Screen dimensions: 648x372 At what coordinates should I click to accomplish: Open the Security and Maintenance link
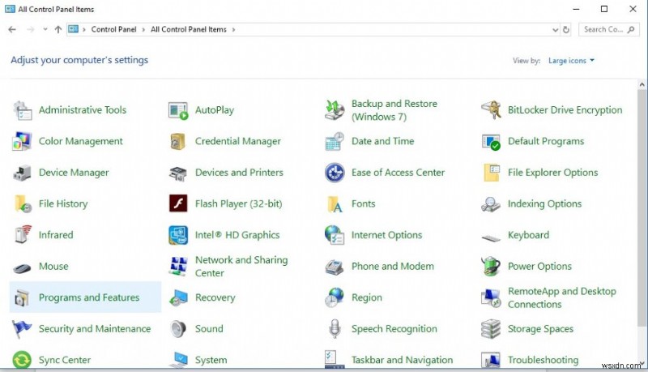pyautogui.click(x=95, y=329)
